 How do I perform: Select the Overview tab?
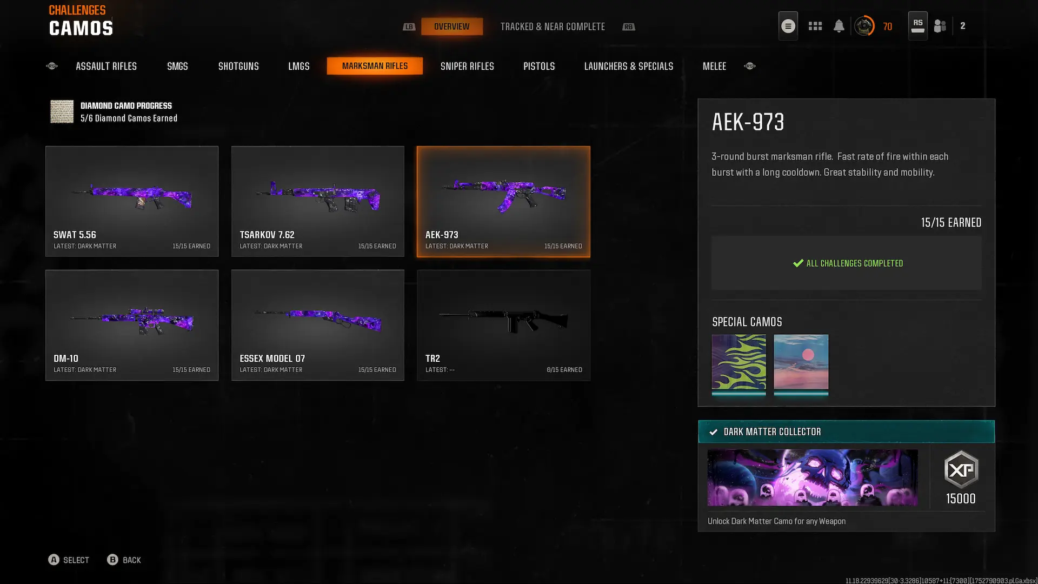pyautogui.click(x=451, y=26)
